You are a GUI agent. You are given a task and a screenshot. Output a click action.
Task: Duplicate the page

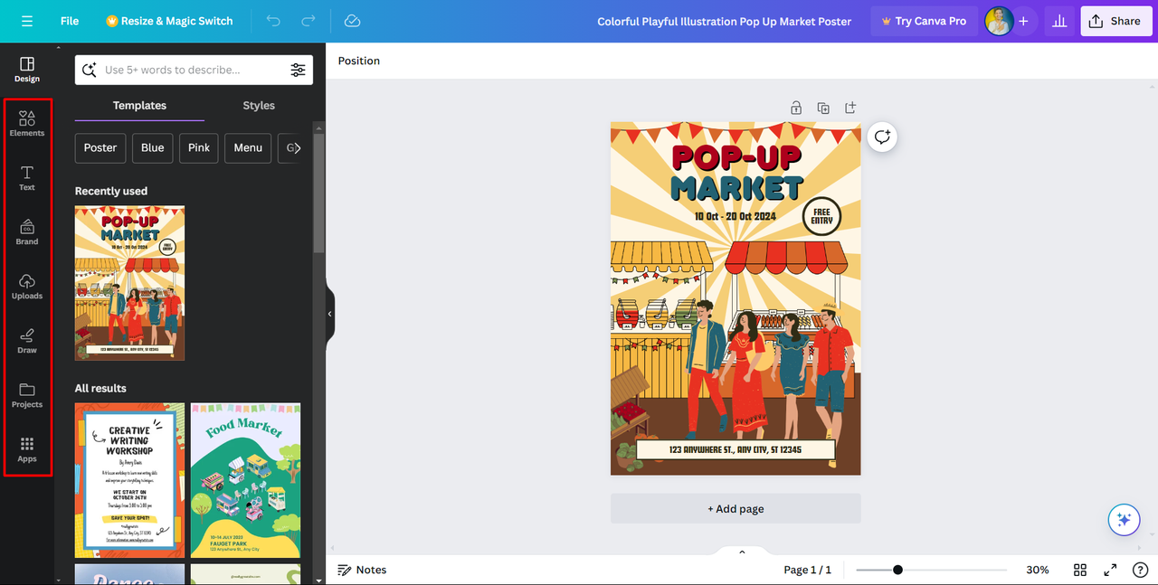coord(823,108)
